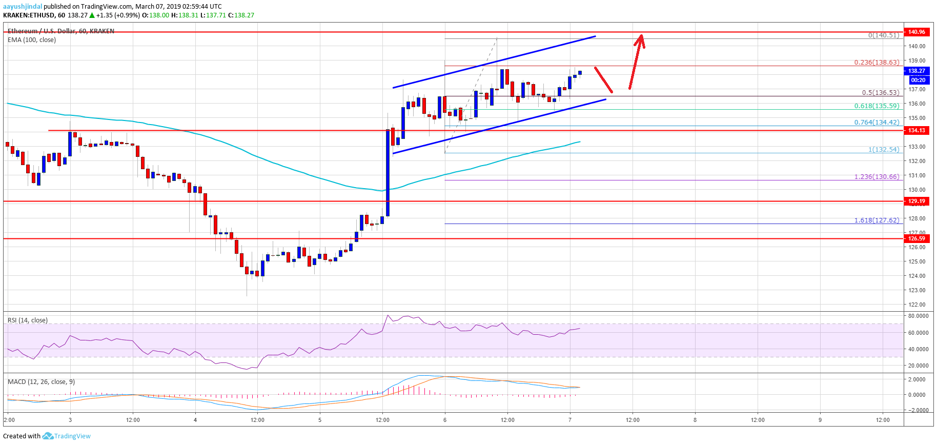Click the 140.00 price axis value
This screenshot has height=445, width=937.
(x=916, y=46)
